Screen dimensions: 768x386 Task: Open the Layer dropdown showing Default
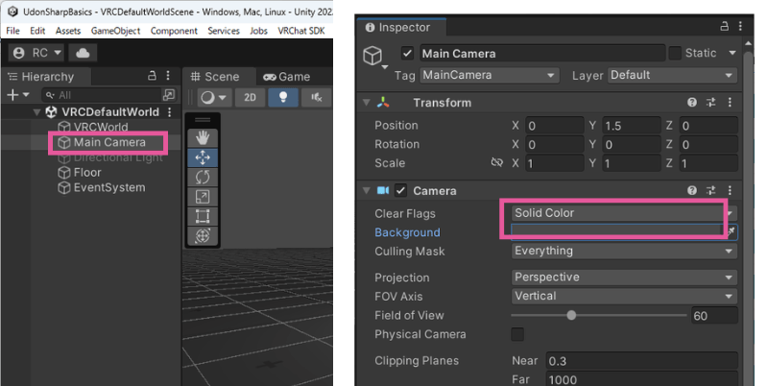point(672,76)
